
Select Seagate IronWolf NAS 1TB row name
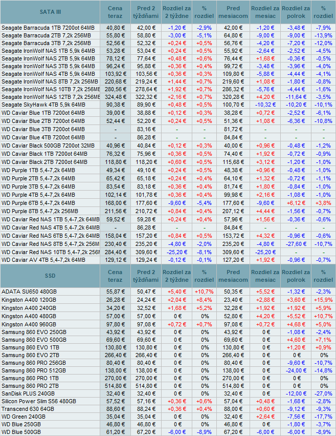click(48, 51)
